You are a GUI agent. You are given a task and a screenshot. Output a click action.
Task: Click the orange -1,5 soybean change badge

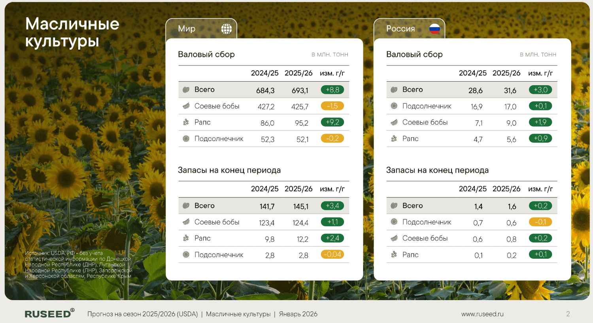(x=332, y=106)
